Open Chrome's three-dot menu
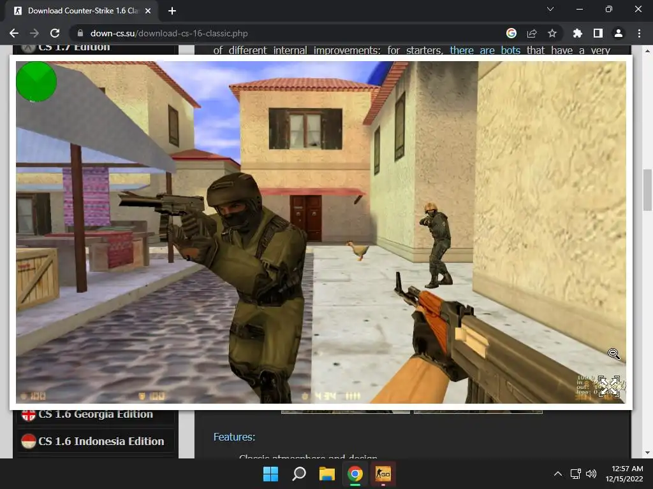653x489 pixels. [x=639, y=33]
